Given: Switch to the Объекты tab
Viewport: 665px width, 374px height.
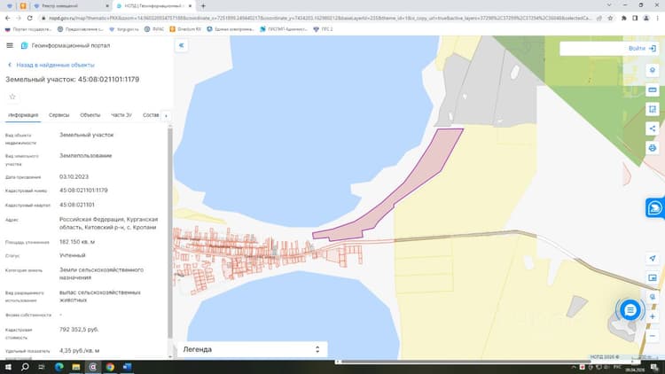Looking at the screenshot, I should coord(90,115).
